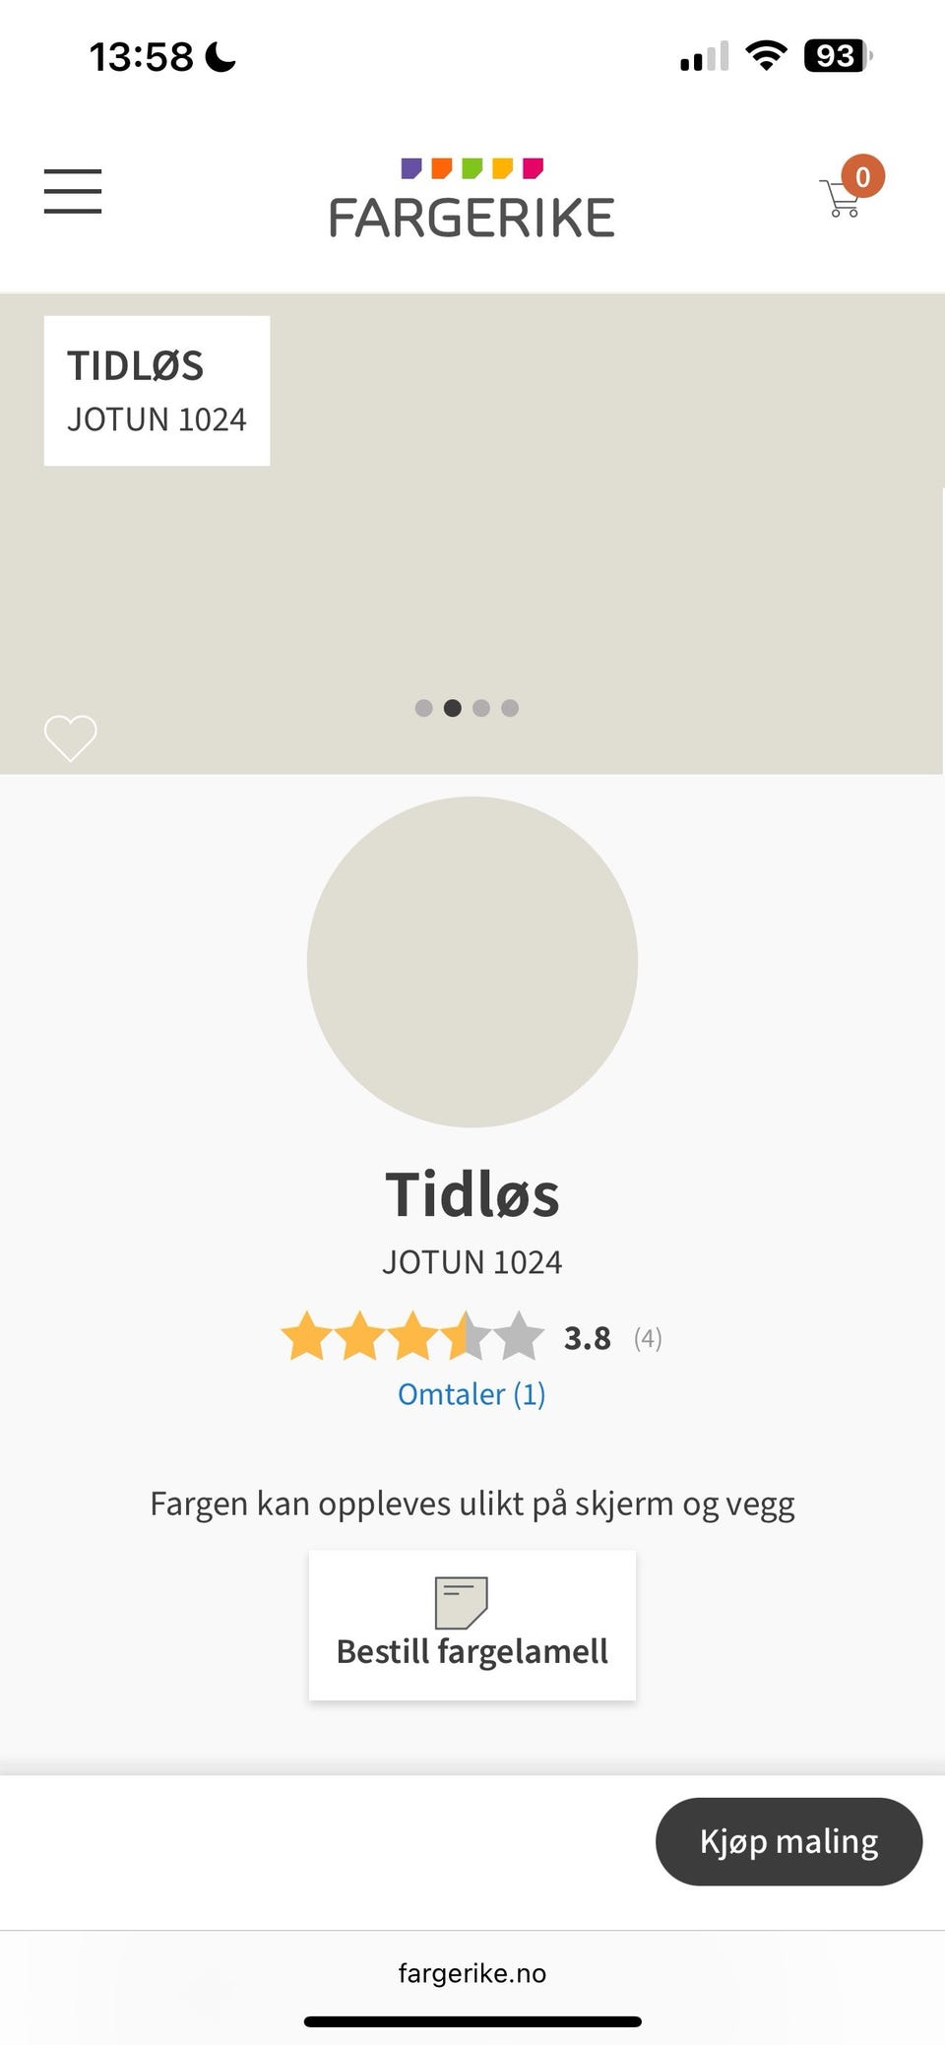Screen dimensions: 945x2045
Task: Tap the Wi-Fi status icon
Action: [x=766, y=55]
